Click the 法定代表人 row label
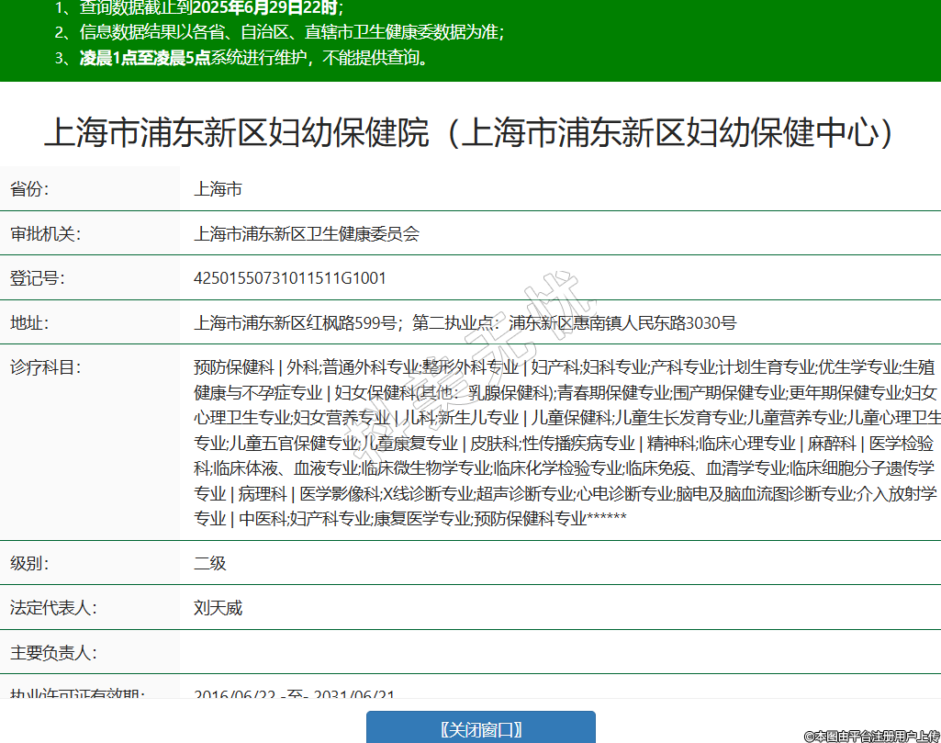 [53, 608]
